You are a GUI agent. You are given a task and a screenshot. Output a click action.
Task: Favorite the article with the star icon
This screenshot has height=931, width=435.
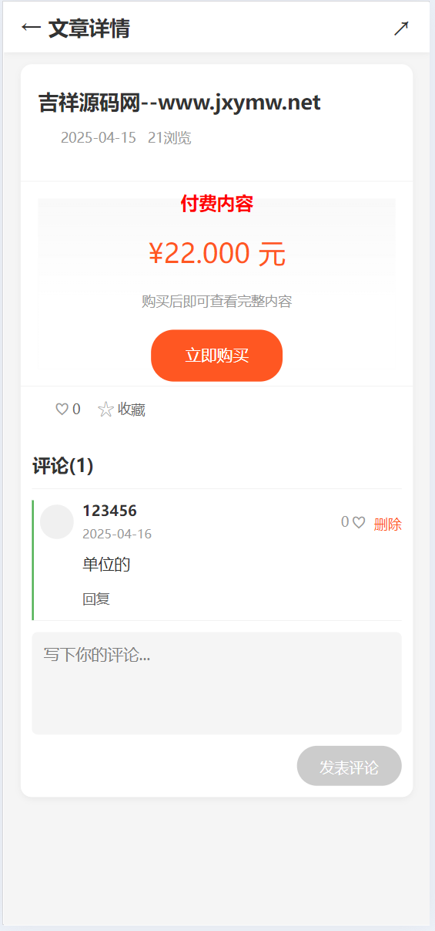(105, 410)
